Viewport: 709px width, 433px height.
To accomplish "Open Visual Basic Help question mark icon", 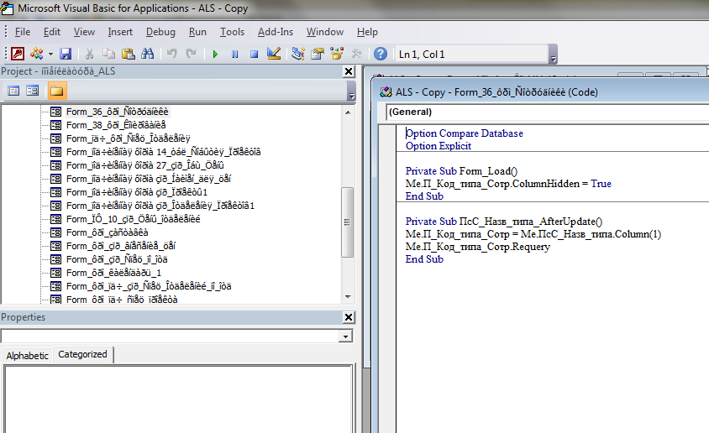I will pyautogui.click(x=381, y=54).
